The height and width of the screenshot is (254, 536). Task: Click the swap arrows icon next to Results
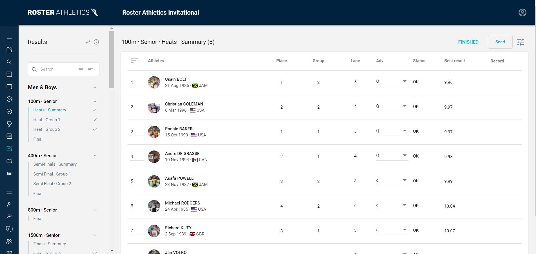[88, 42]
